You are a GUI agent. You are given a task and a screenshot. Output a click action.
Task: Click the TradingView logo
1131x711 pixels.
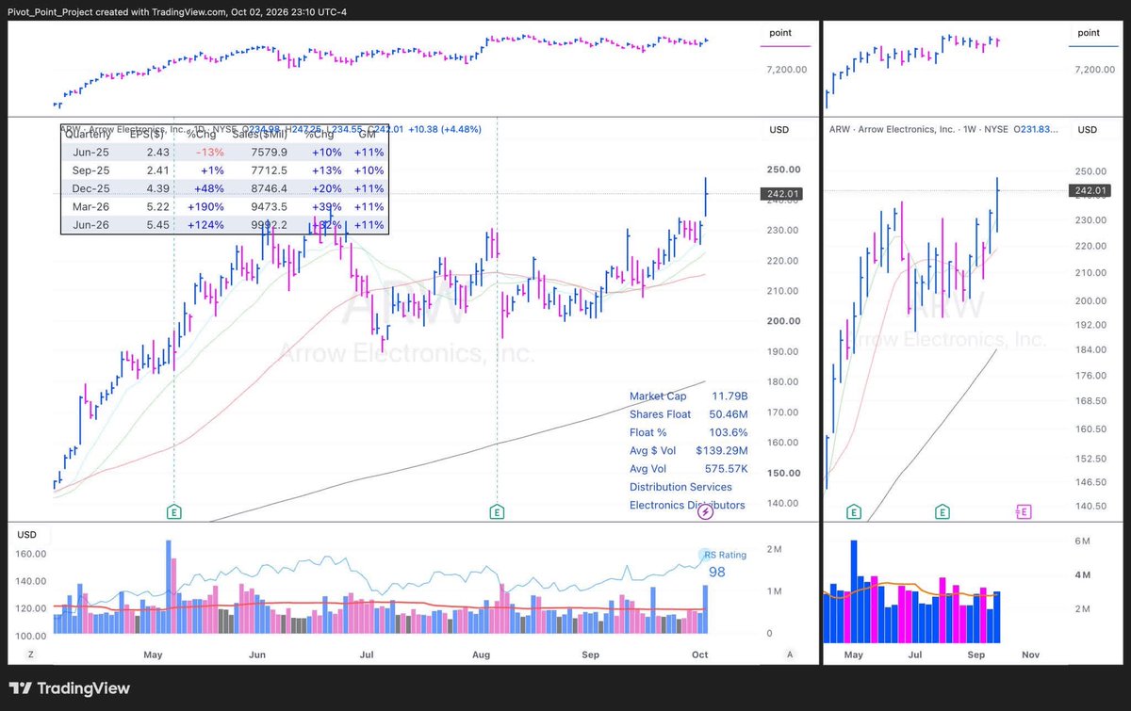coord(70,688)
